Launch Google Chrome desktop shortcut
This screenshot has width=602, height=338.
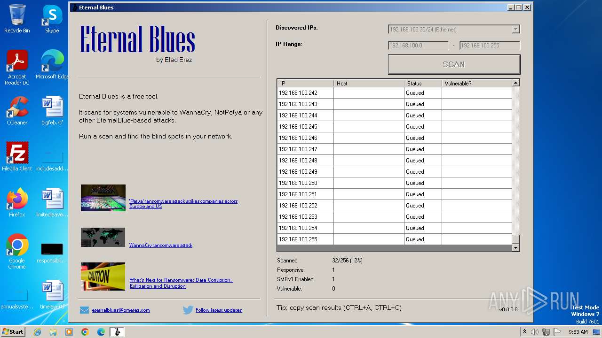pyautogui.click(x=17, y=251)
